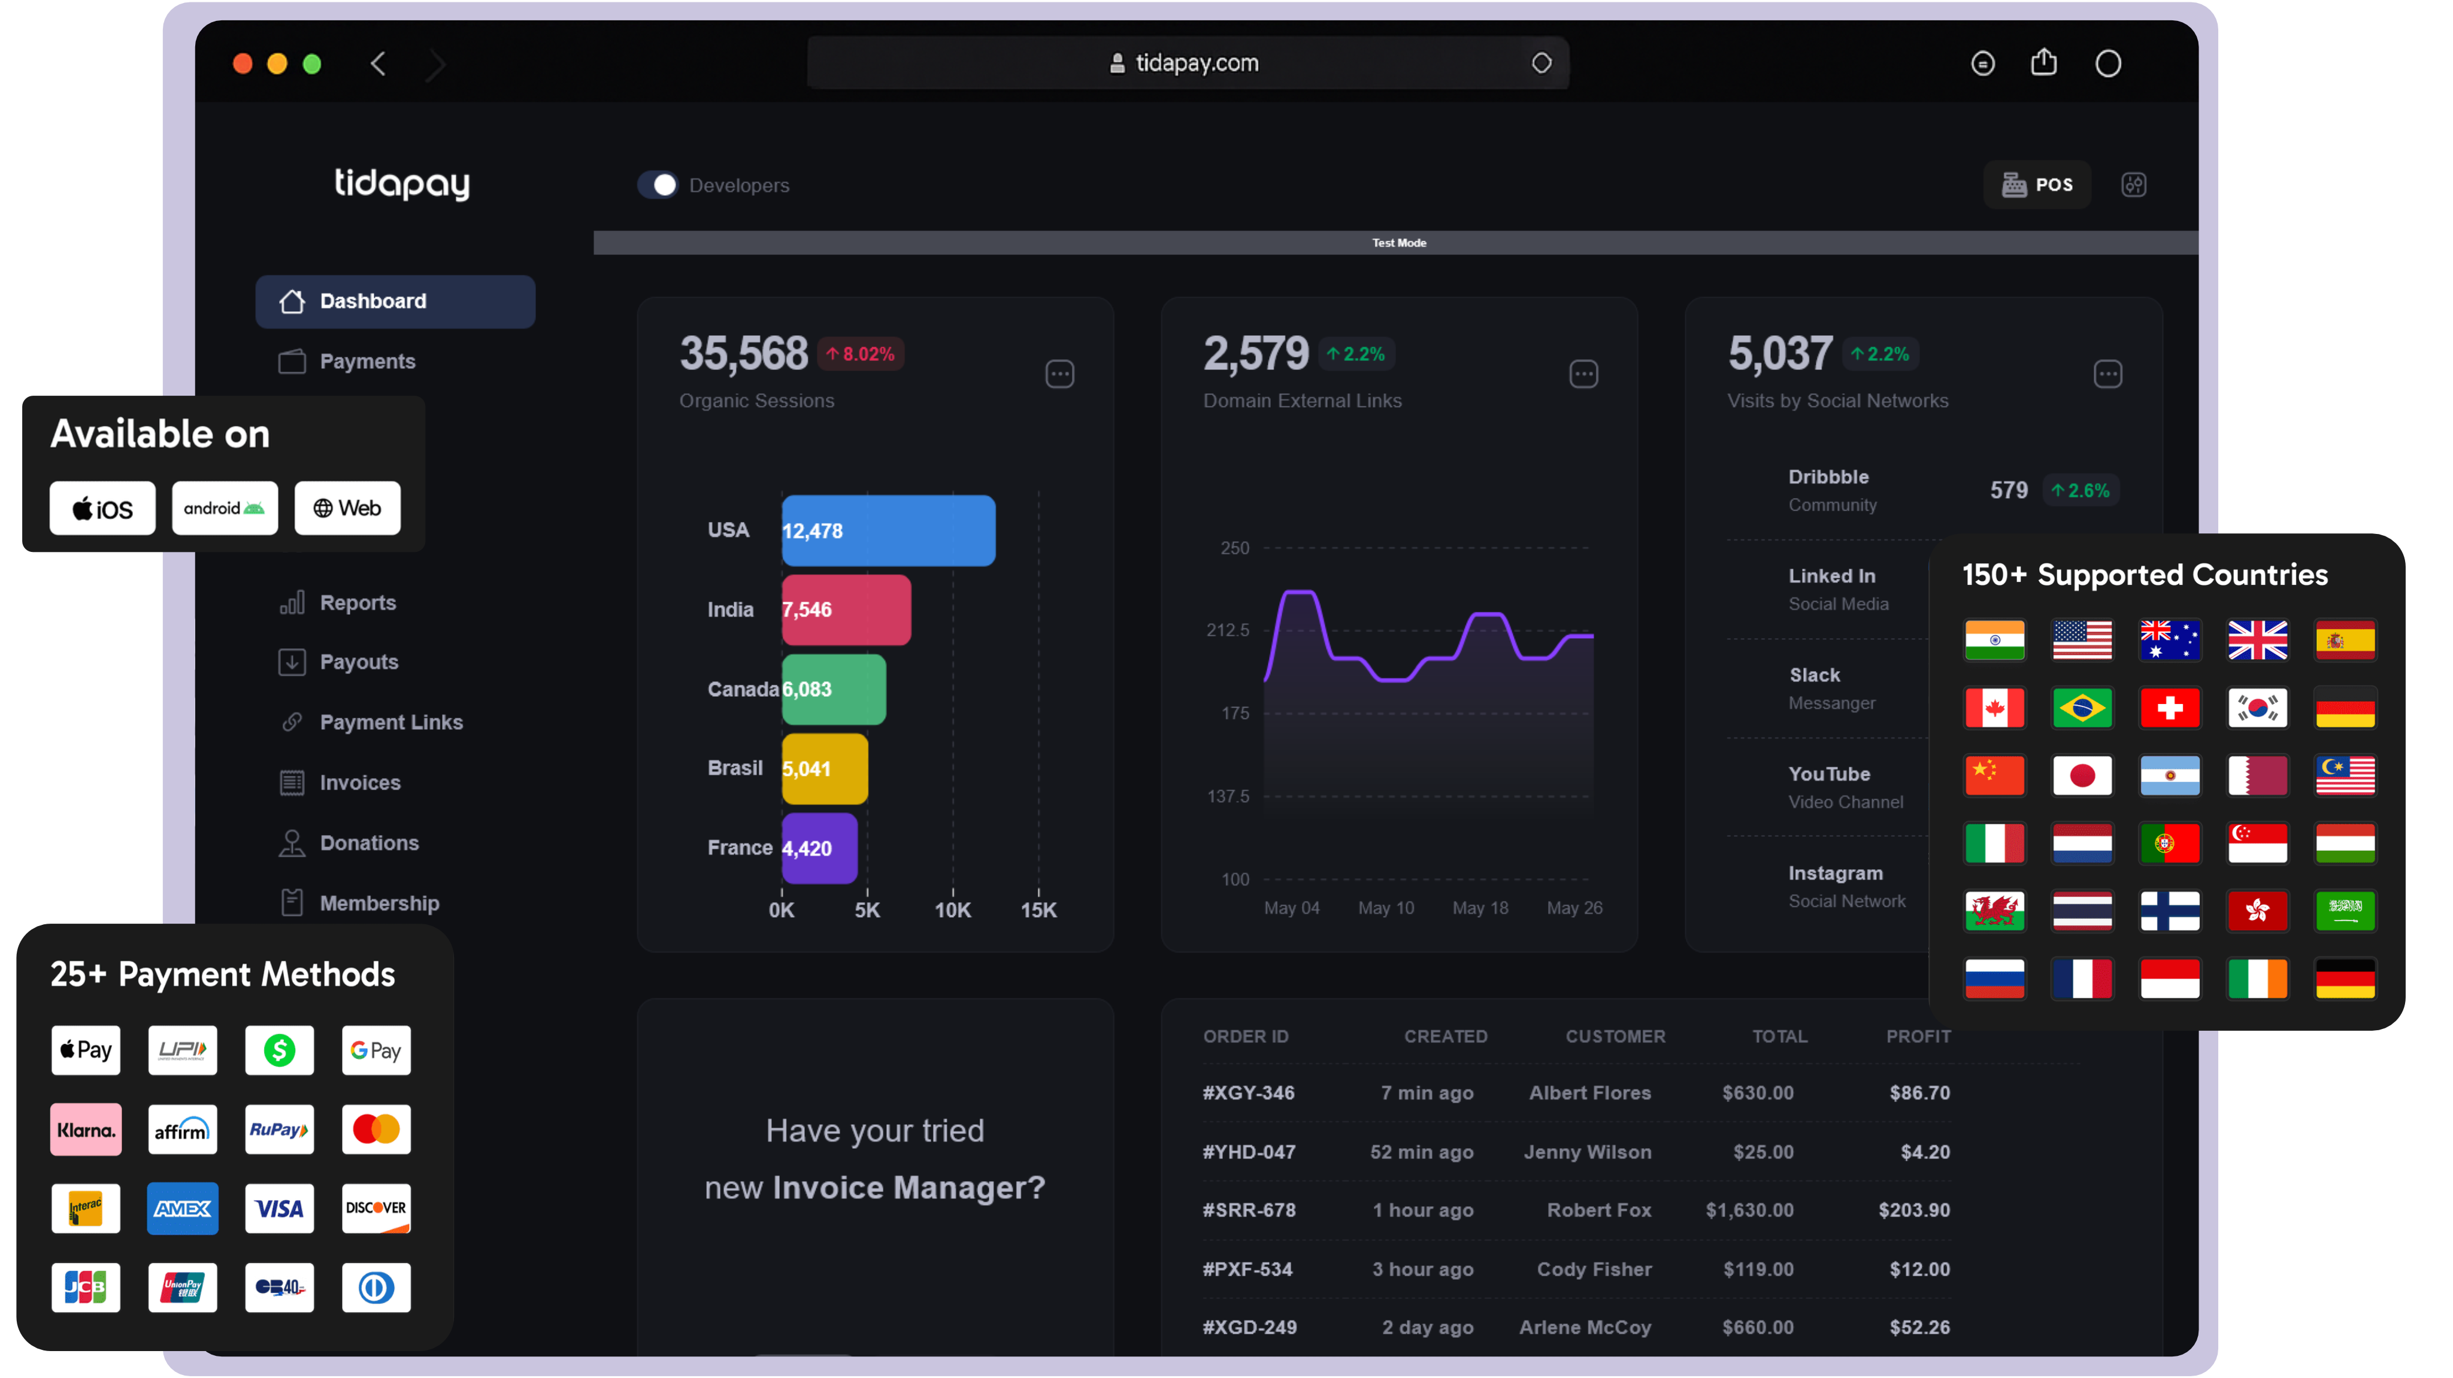
Task: Select the Klarna payment icon
Action: point(86,1130)
